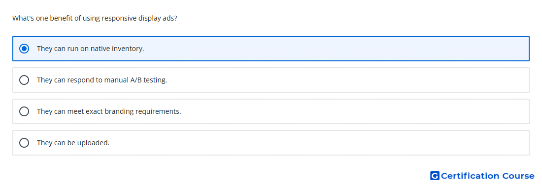The width and height of the screenshot is (542, 185).
Task: Select the exact branding requirements radio button
Action: click(x=24, y=111)
